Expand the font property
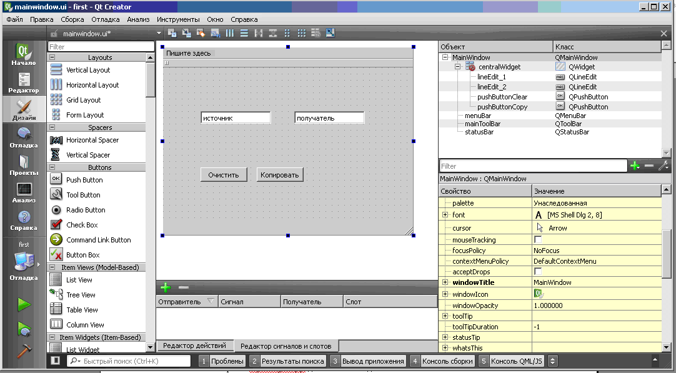Viewport: 676px width, 373px height. [x=445, y=215]
